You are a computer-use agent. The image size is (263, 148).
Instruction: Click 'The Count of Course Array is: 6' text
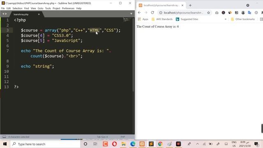(157, 26)
